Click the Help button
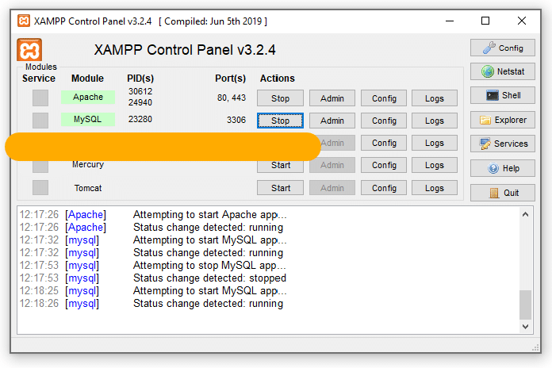The image size is (552, 368). [x=502, y=168]
